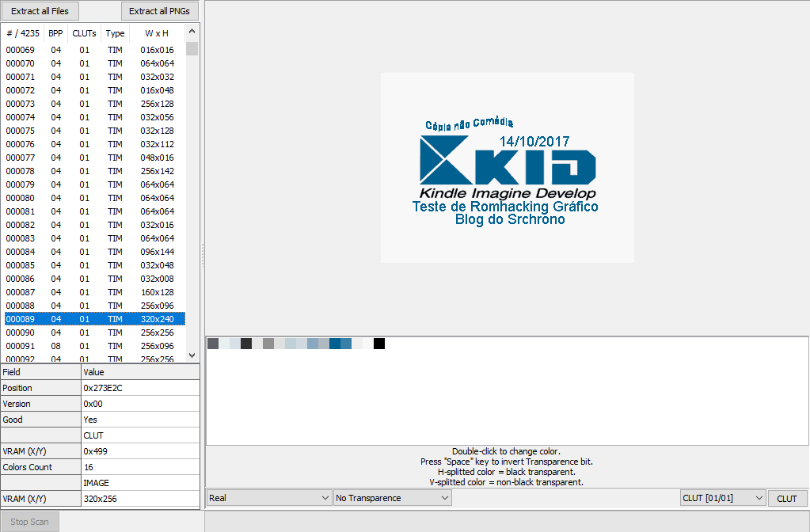Click the CLUT VRAM value 0x499
This screenshot has width=810, height=532.
point(140,451)
